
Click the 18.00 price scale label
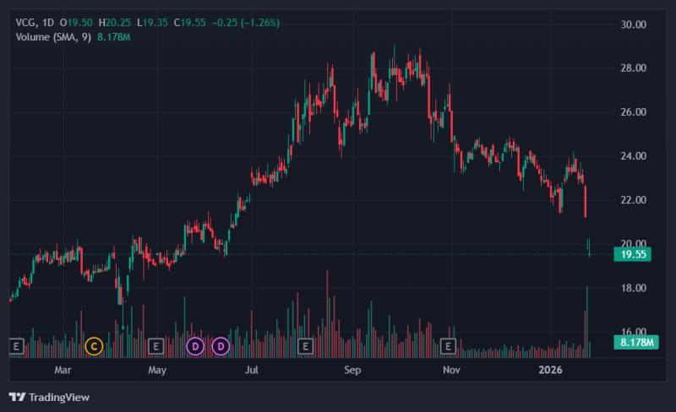point(633,288)
